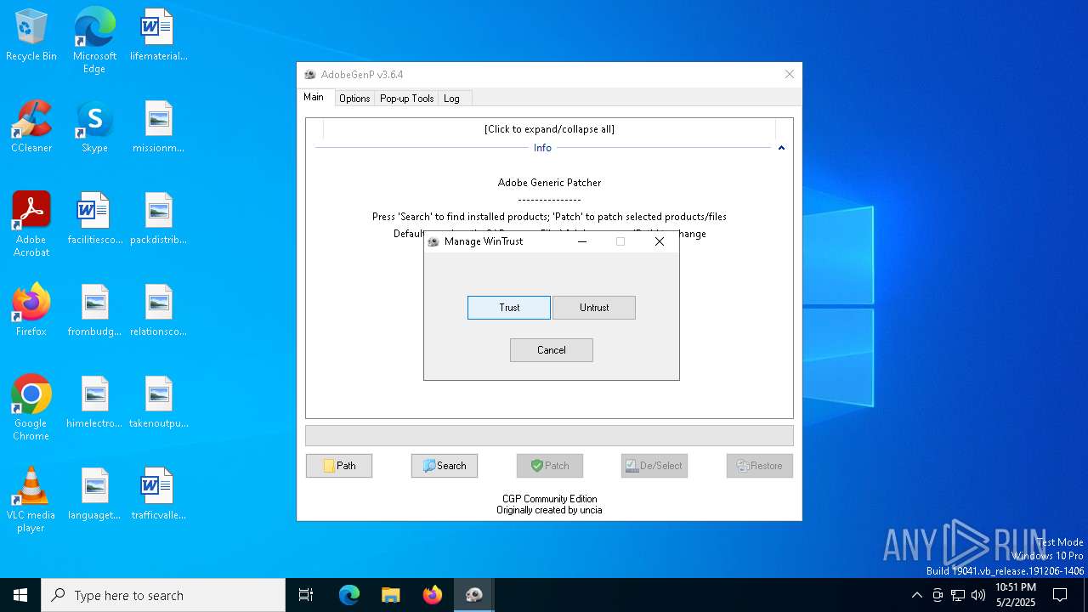This screenshot has height=612, width=1088.
Task: Open the Recycle Bin desktop icon
Action: pos(31,36)
